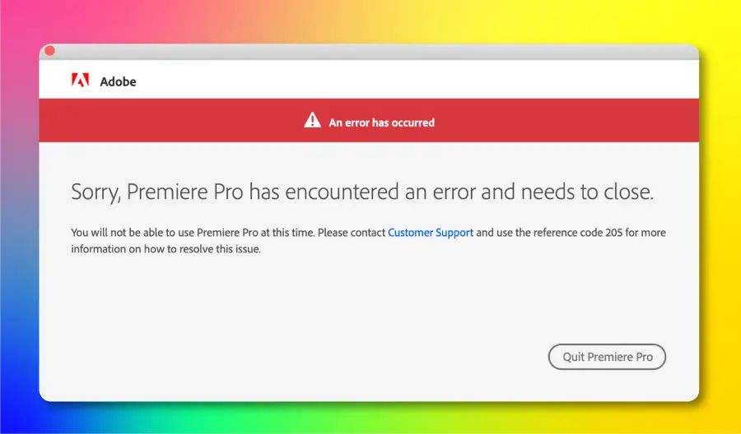741x434 pixels.
Task: Click the 'An error has occurred' text
Action: click(381, 122)
